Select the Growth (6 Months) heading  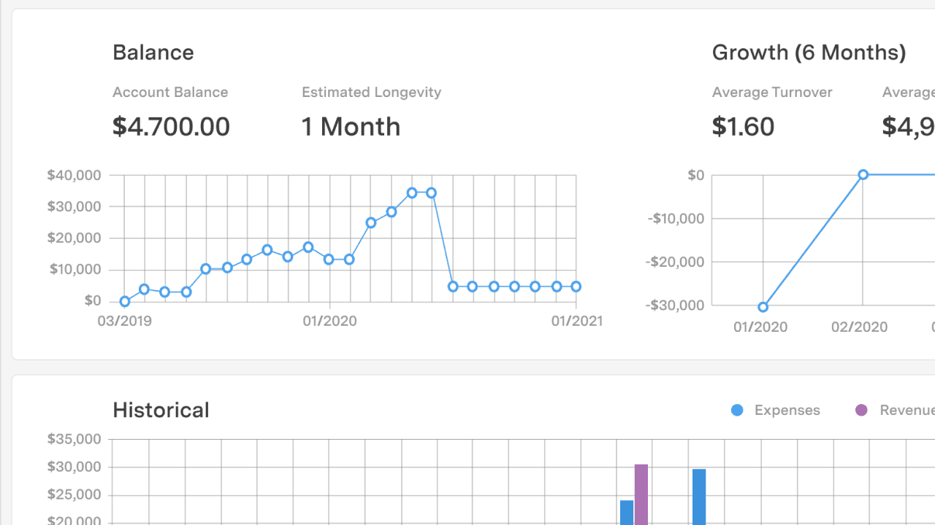809,52
